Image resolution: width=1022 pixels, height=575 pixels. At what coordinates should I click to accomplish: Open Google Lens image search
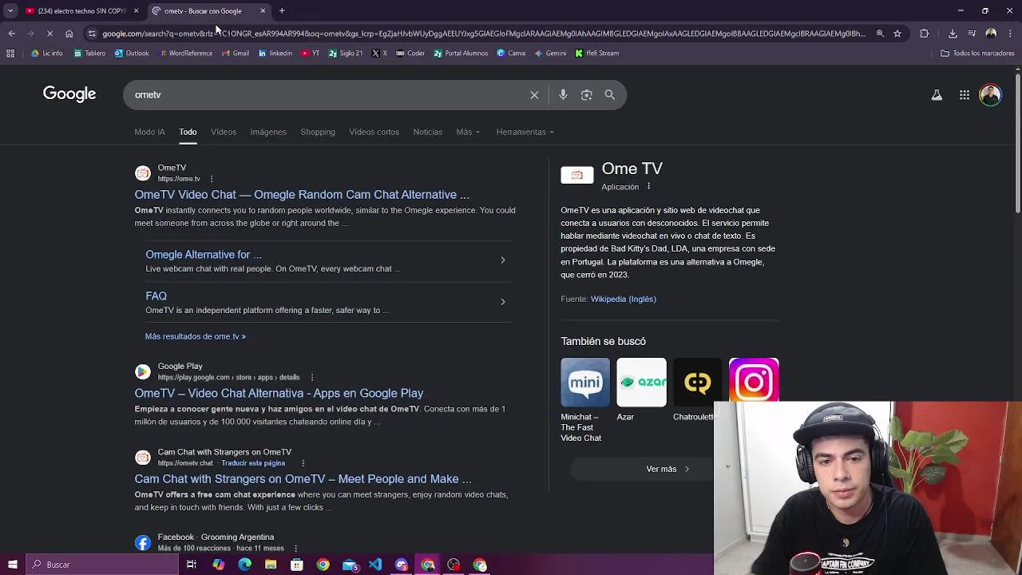(586, 95)
